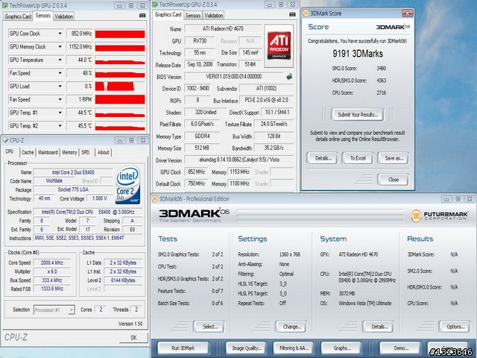Click the camera icon in GPU-Z Graphics Card window
Screen dimensions: 477x358
292,14
